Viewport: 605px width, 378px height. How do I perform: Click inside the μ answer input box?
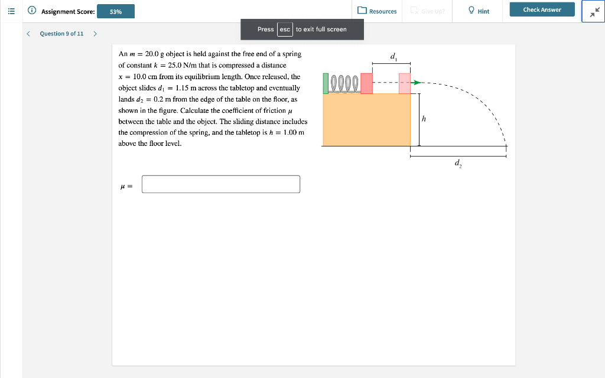220,184
